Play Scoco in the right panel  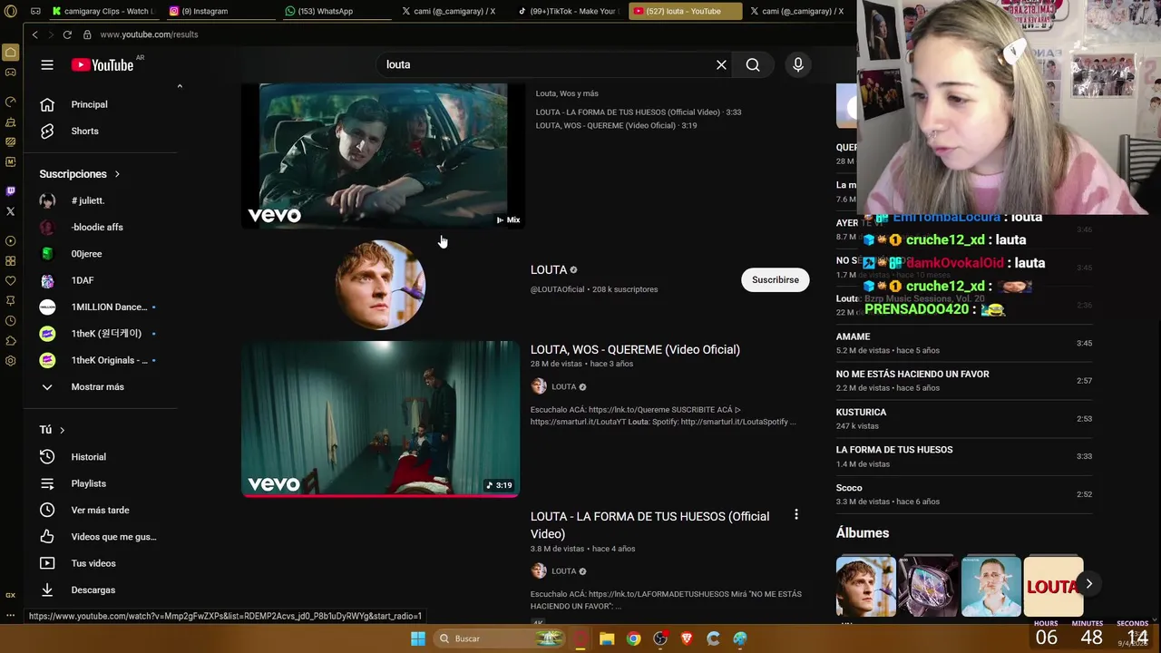pyautogui.click(x=963, y=494)
